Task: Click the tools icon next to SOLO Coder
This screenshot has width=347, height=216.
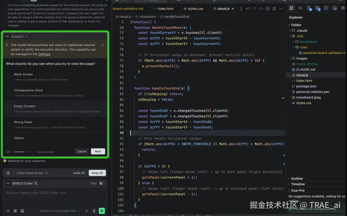Action: [36, 183]
